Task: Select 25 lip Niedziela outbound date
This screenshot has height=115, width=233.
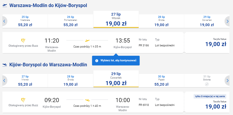Action: 25,21
